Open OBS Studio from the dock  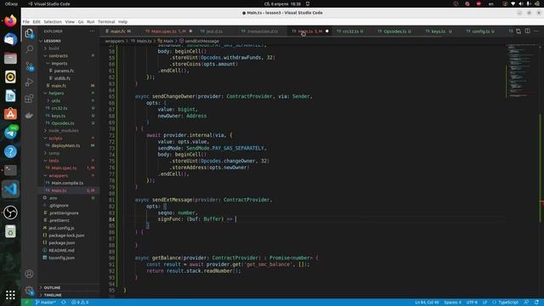(x=10, y=212)
